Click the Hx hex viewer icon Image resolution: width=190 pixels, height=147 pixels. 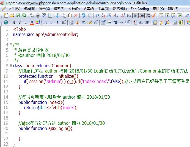(129, 15)
